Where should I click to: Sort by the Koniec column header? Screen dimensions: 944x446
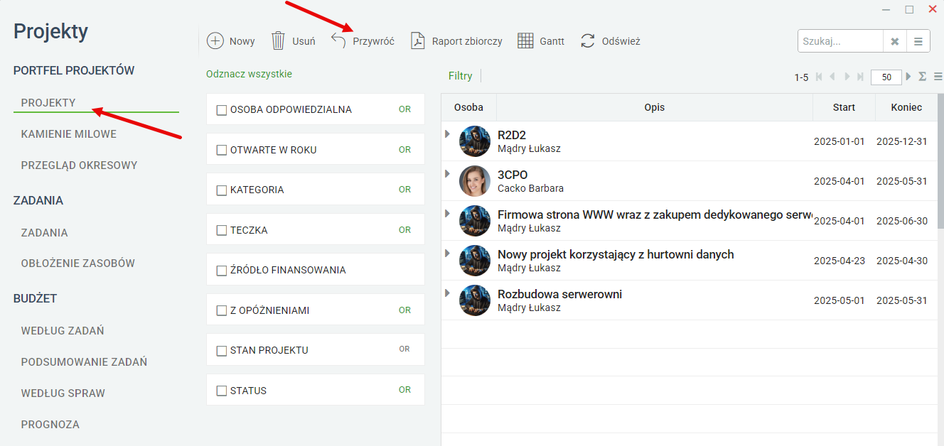907,107
